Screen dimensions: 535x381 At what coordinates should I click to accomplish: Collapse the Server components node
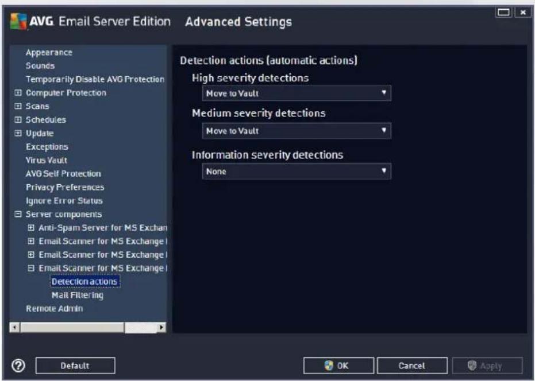click(18, 214)
